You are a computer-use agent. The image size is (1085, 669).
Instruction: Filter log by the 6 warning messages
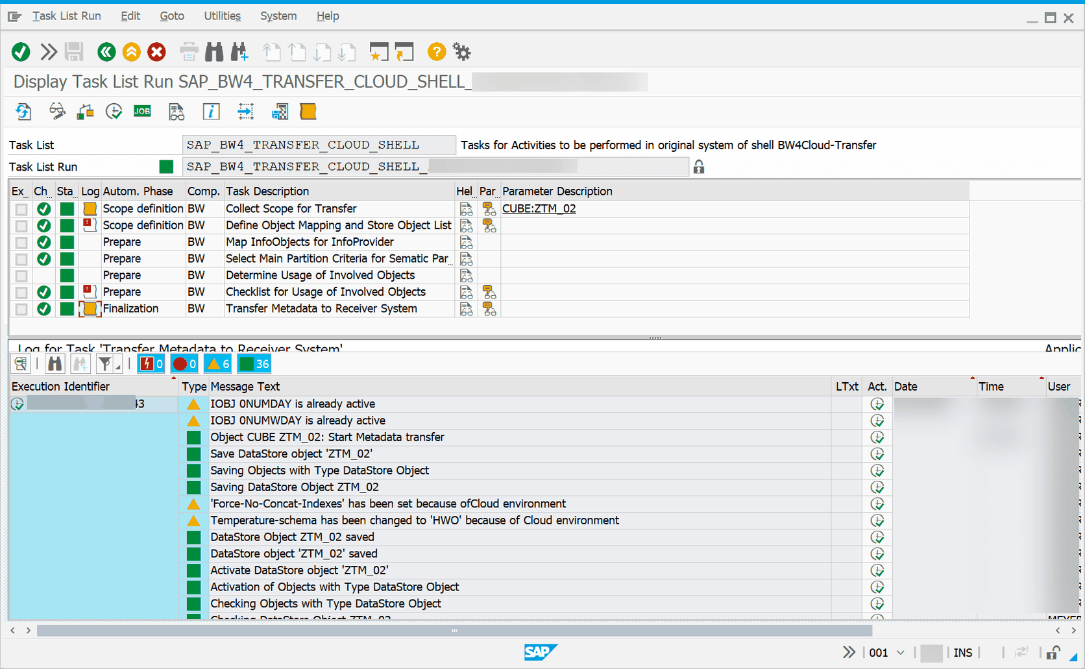[x=217, y=363]
